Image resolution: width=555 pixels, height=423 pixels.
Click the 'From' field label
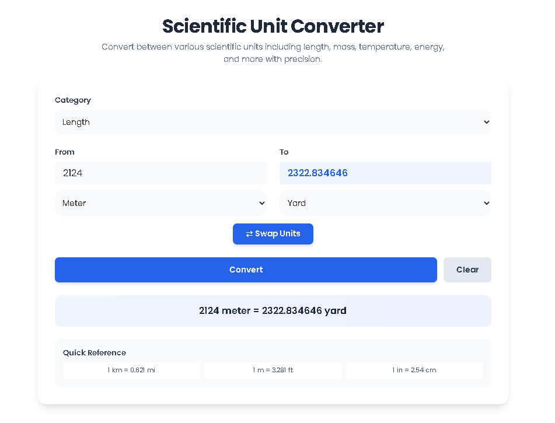(x=64, y=152)
